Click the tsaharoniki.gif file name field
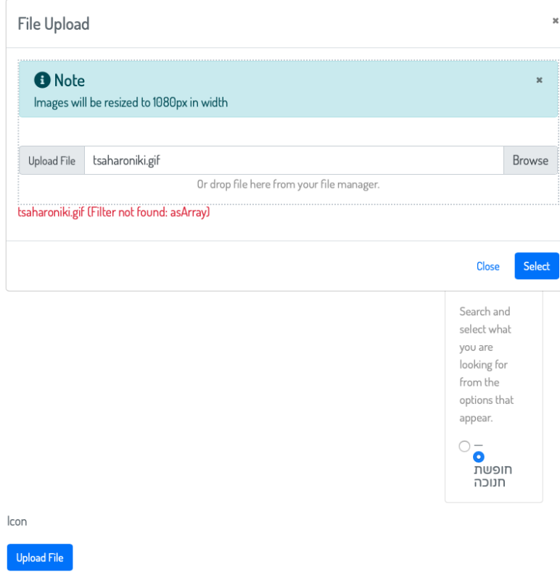Viewport: 560px width, 580px height. [x=294, y=160]
